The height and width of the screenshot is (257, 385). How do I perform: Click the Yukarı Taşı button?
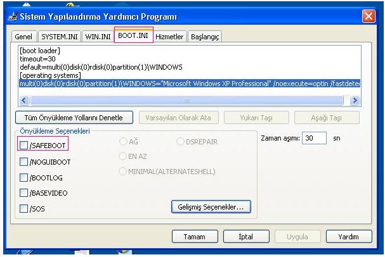pyautogui.click(x=256, y=118)
